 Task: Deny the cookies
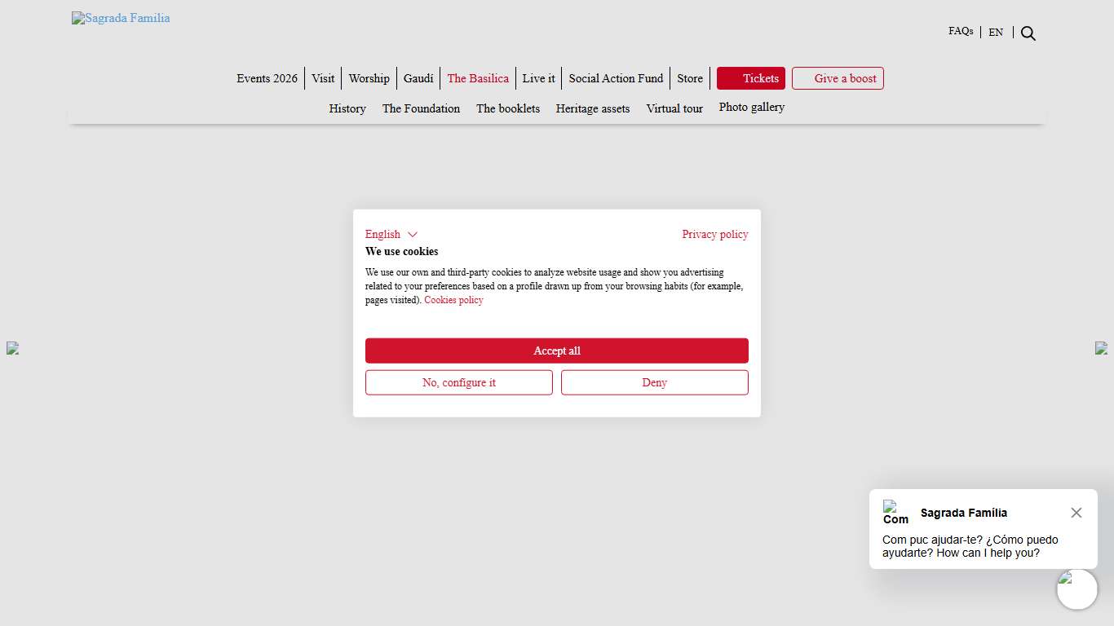654,382
